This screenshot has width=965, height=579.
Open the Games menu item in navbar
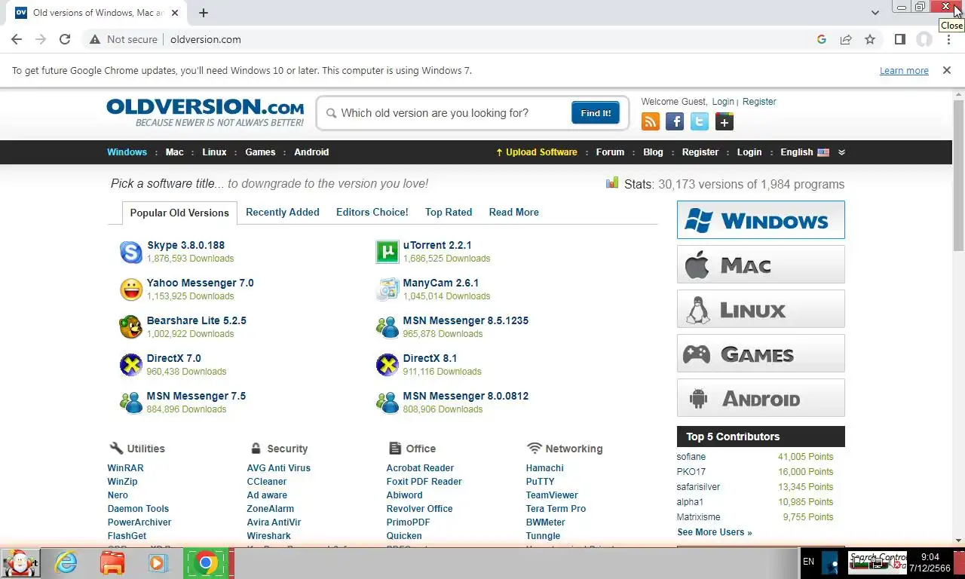point(260,152)
